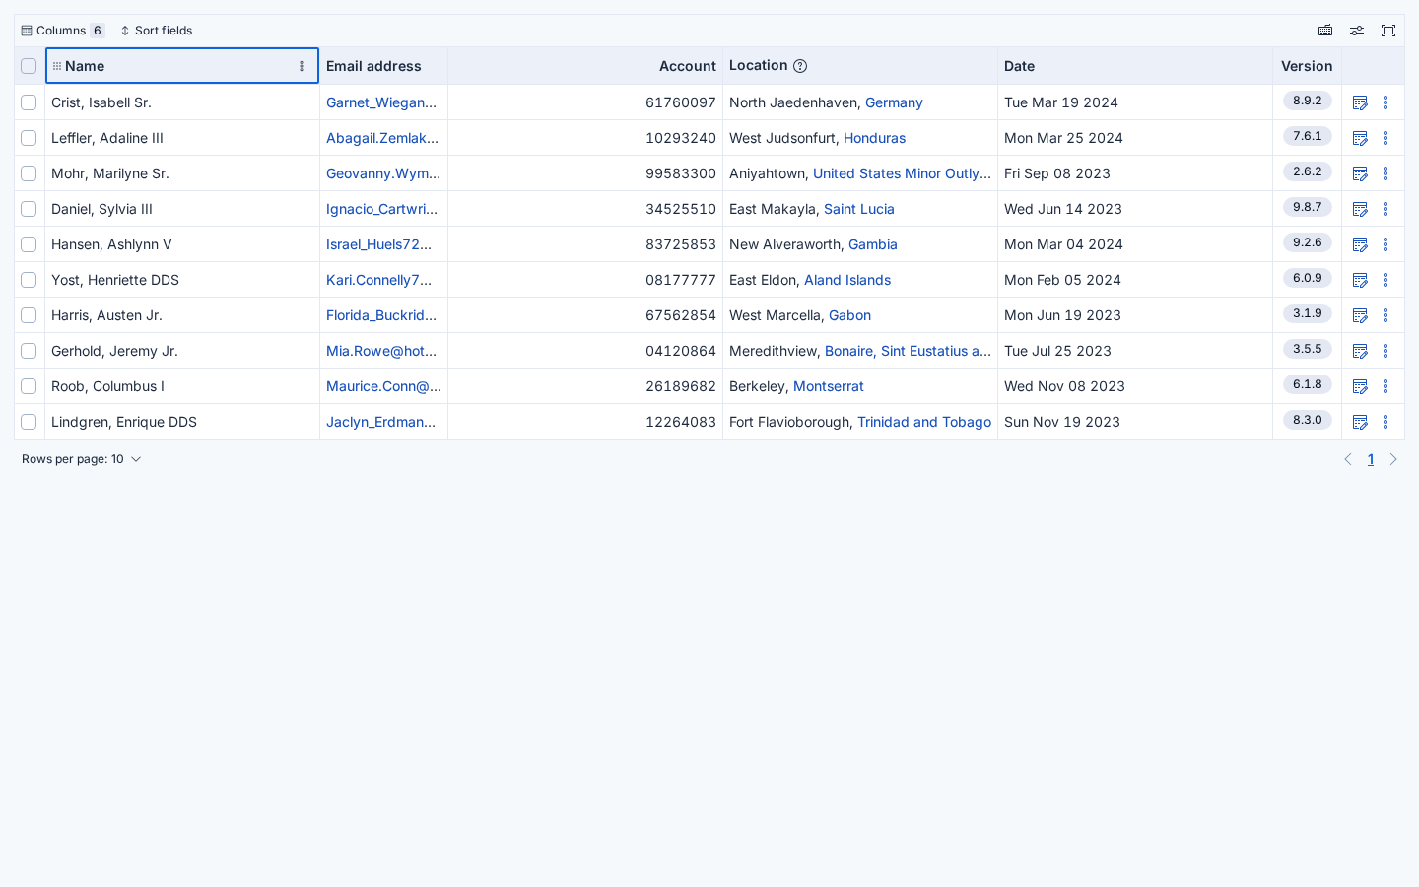Select the Lindgren, Enrique DDS row checkbox
Viewport: 1419px width, 887px height.
pos(29,422)
